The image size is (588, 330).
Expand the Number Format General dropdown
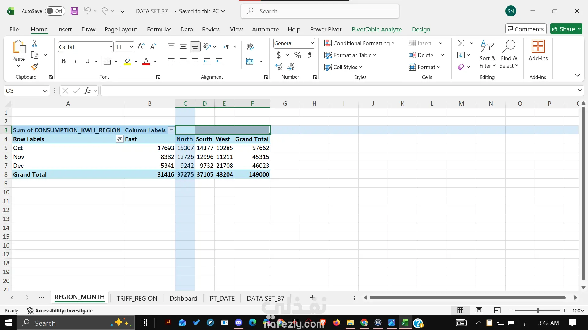pos(312,43)
